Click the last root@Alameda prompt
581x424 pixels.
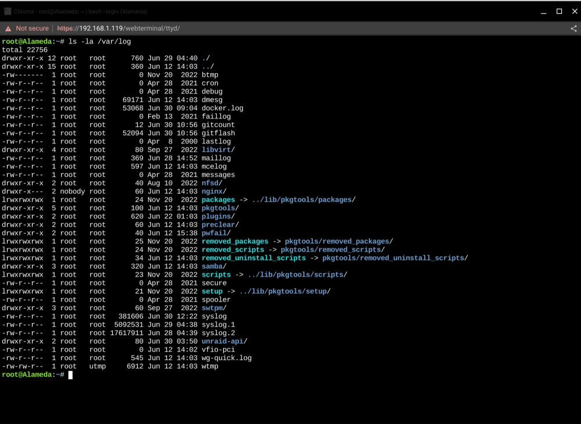click(33, 375)
